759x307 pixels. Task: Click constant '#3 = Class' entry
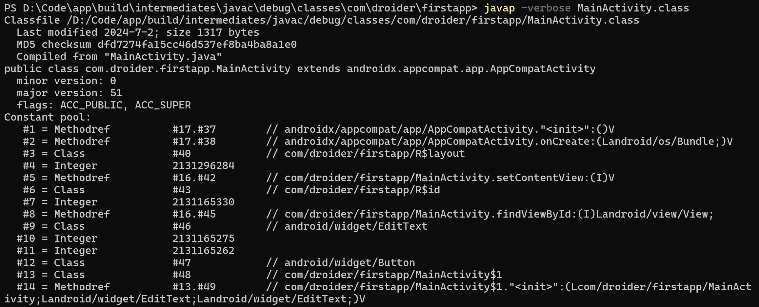click(x=54, y=153)
